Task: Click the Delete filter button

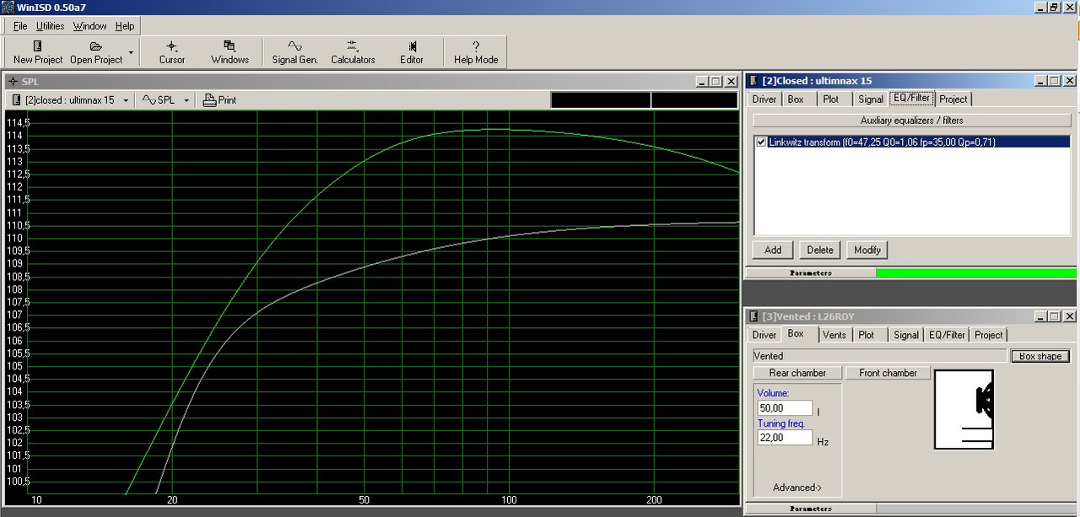Action: 820,250
